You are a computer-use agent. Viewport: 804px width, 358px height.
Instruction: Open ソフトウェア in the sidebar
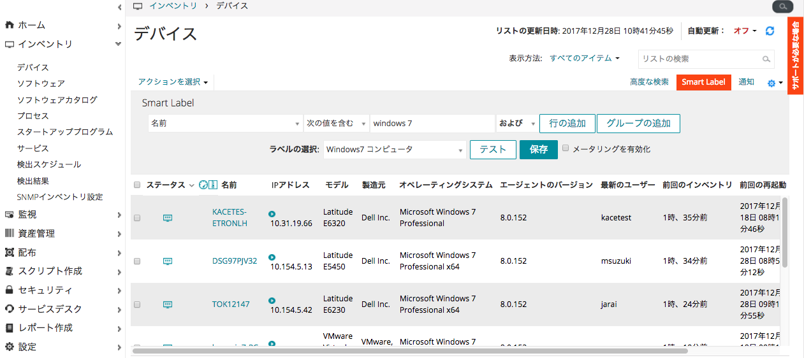[41, 83]
